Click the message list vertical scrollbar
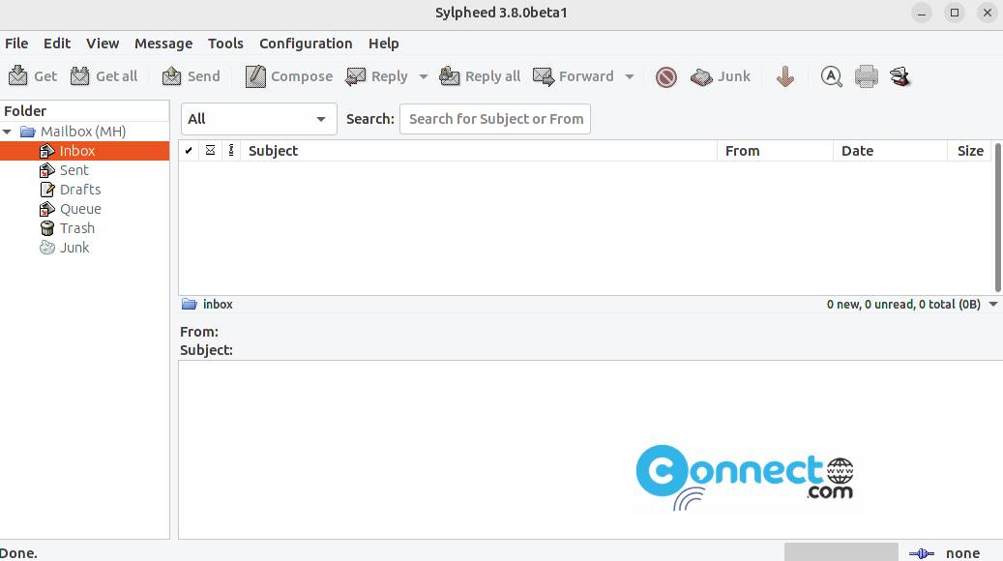 click(x=997, y=218)
